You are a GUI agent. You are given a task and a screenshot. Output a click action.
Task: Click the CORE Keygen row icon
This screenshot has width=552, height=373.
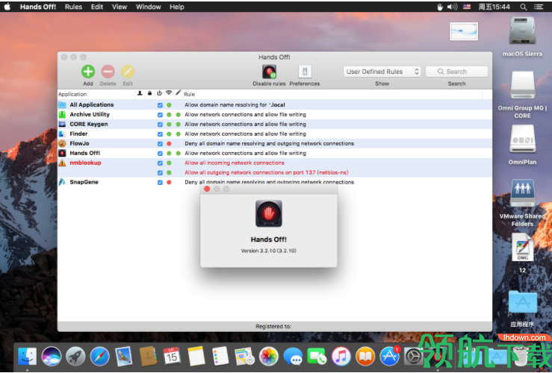62,124
